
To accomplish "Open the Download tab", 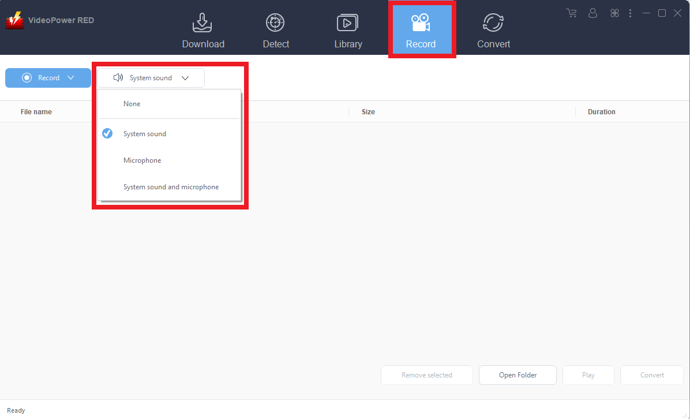I will click(203, 31).
